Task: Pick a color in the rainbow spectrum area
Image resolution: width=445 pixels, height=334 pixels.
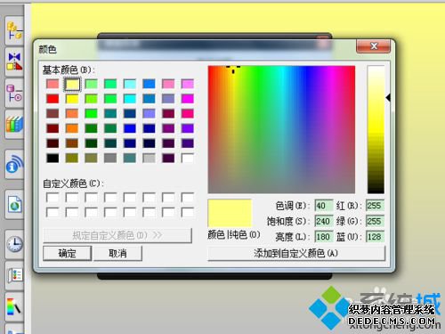Action: click(281, 130)
